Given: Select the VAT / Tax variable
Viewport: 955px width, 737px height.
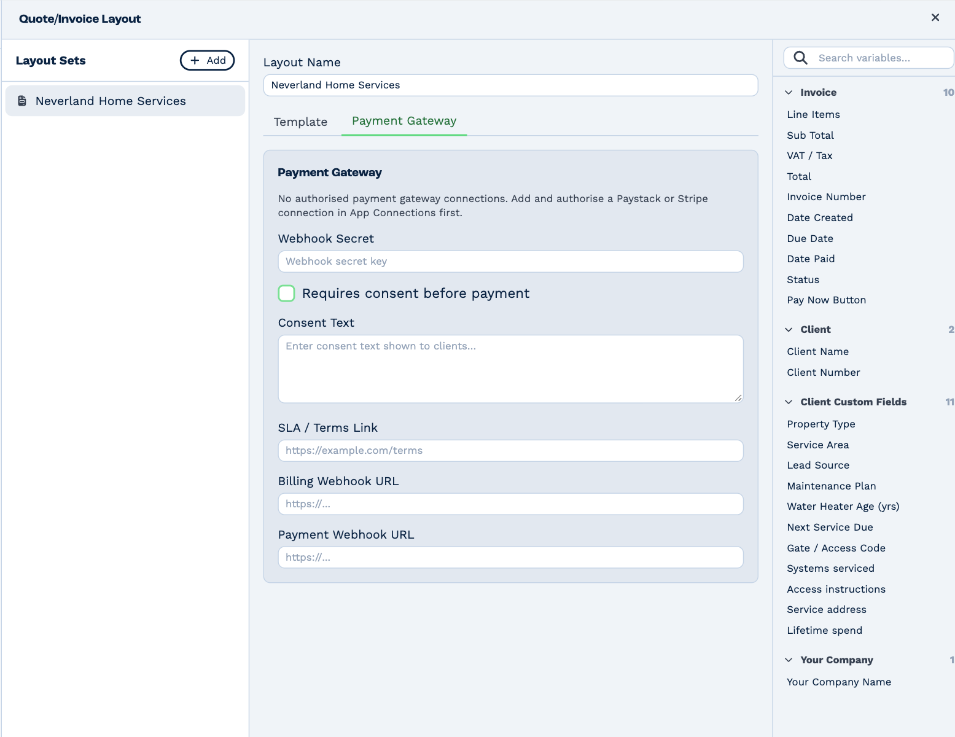Looking at the screenshot, I should tap(809, 155).
